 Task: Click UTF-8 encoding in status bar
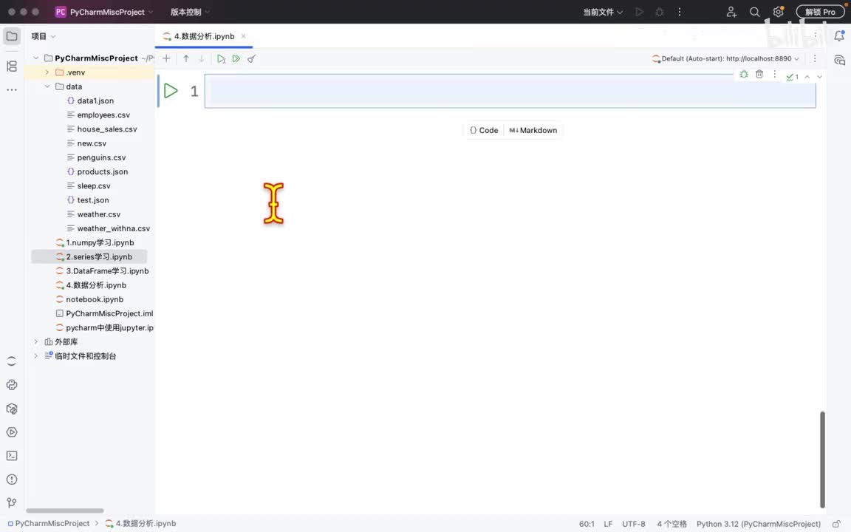[633, 524]
